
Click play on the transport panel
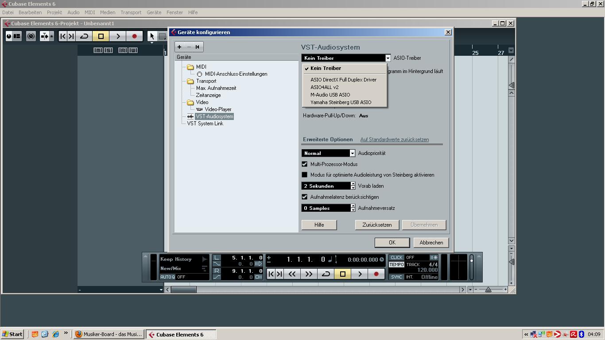(360, 274)
